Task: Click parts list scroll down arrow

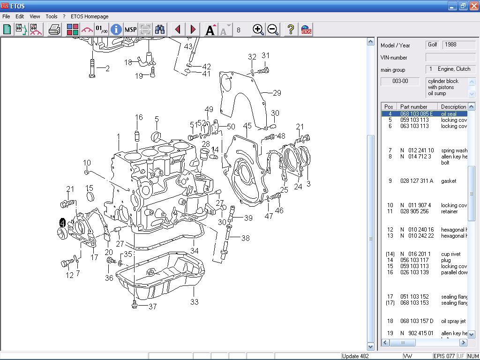Action: [x=472, y=335]
